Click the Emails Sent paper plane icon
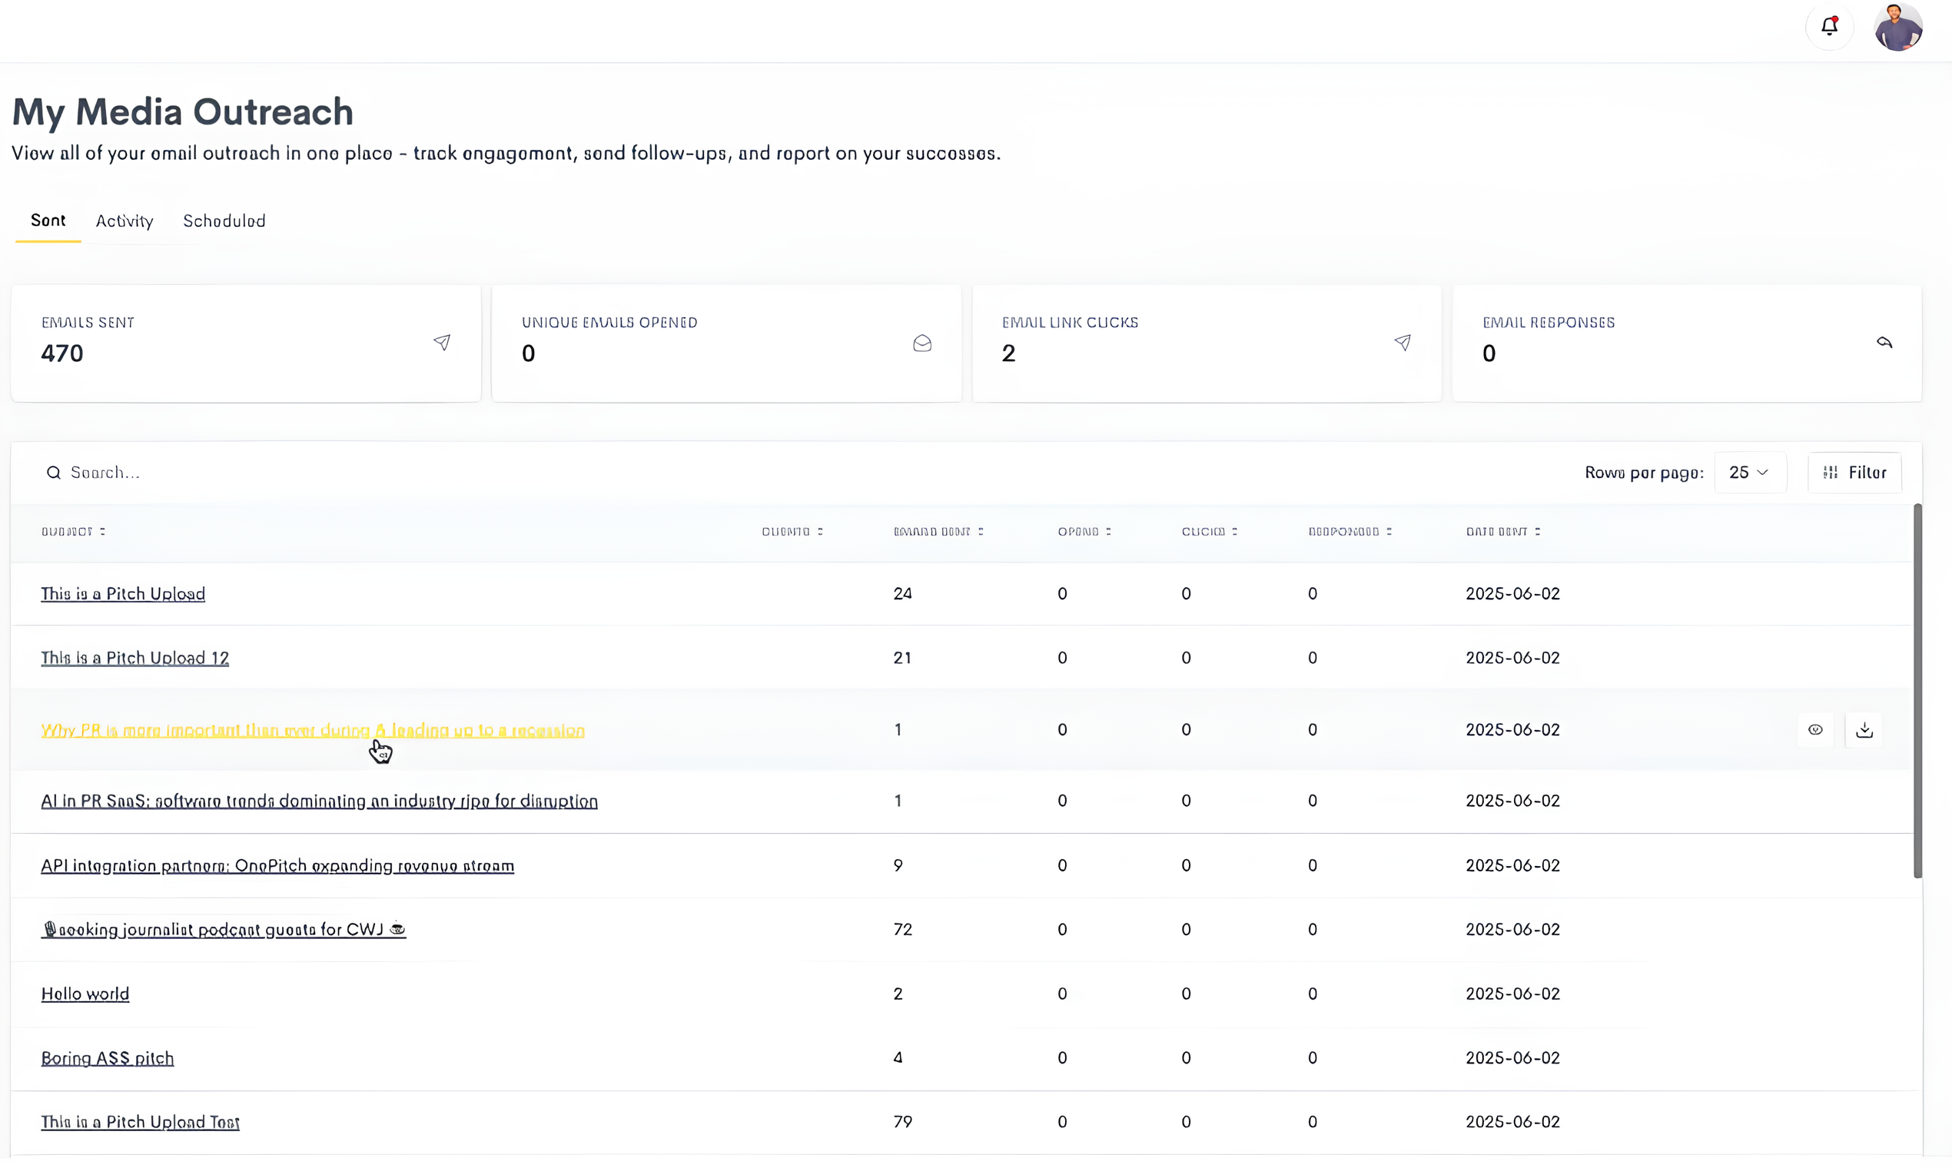 pos(442,343)
